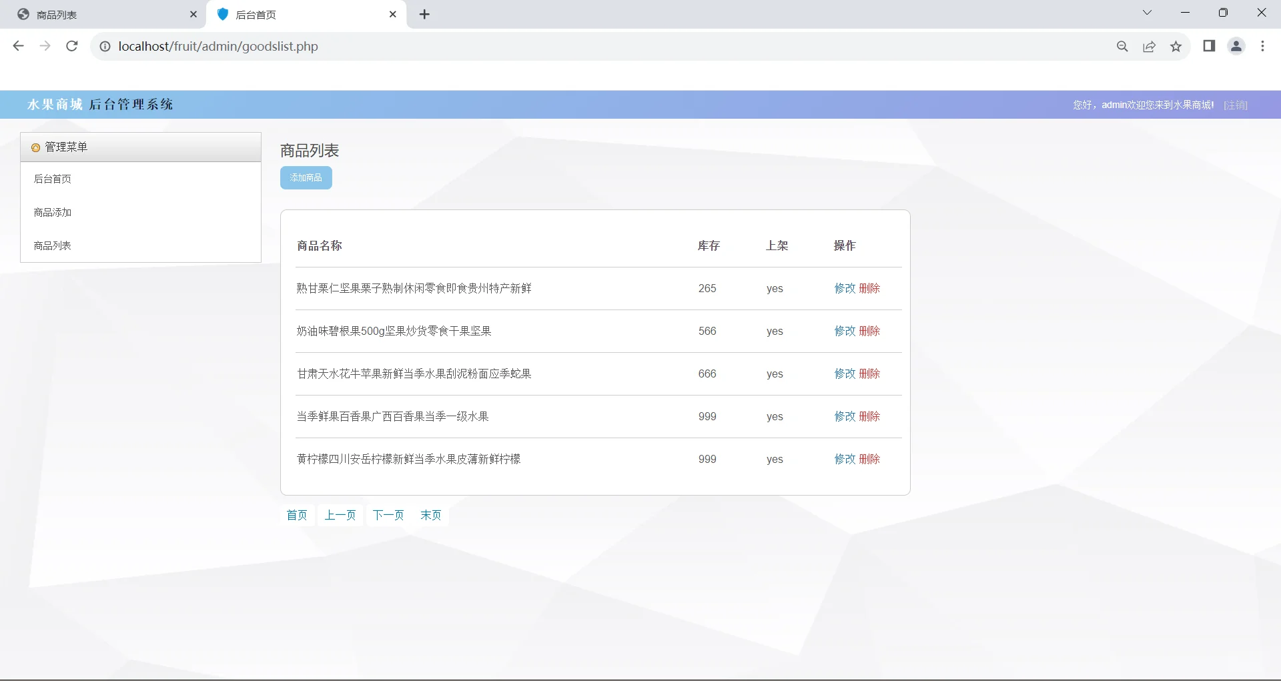Viewport: 1281px width, 681px height.
Task: Open the tab search chevron dropdown
Action: point(1147,12)
